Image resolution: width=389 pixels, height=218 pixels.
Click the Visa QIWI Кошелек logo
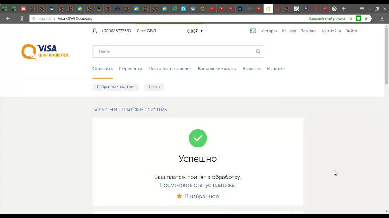tap(45, 52)
